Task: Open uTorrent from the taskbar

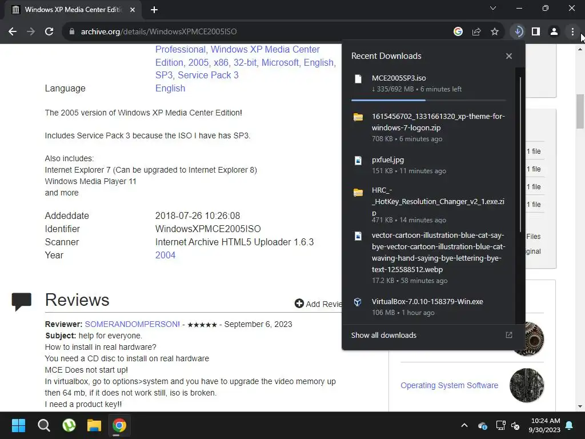Action: click(x=69, y=425)
